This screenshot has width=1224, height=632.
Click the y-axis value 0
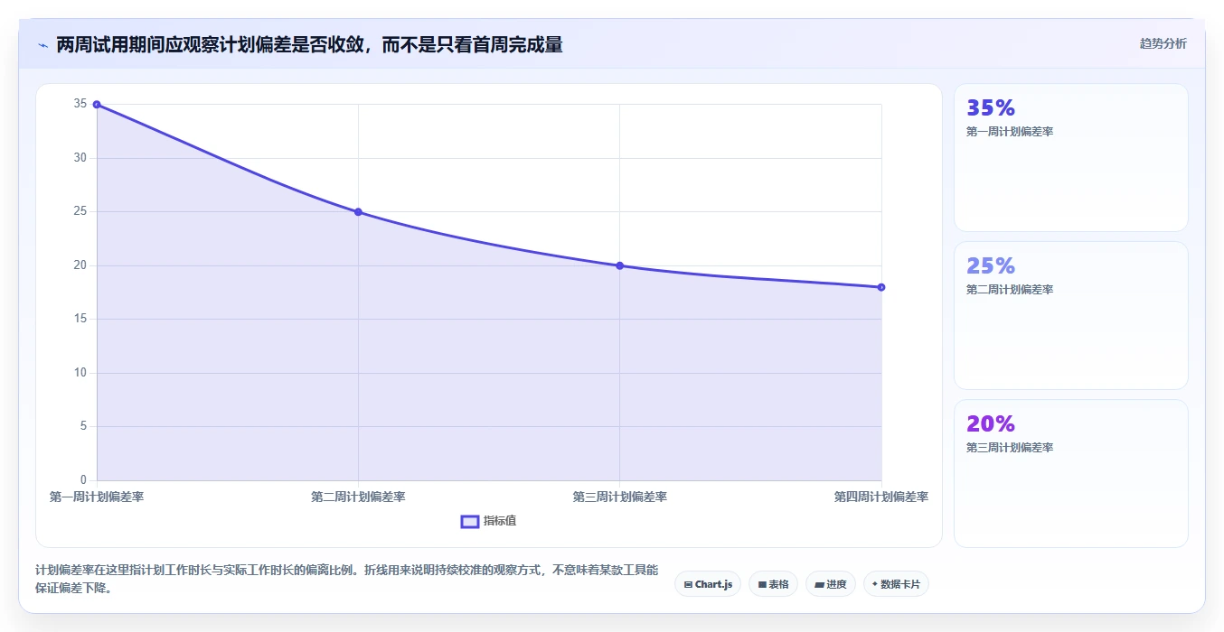click(83, 480)
